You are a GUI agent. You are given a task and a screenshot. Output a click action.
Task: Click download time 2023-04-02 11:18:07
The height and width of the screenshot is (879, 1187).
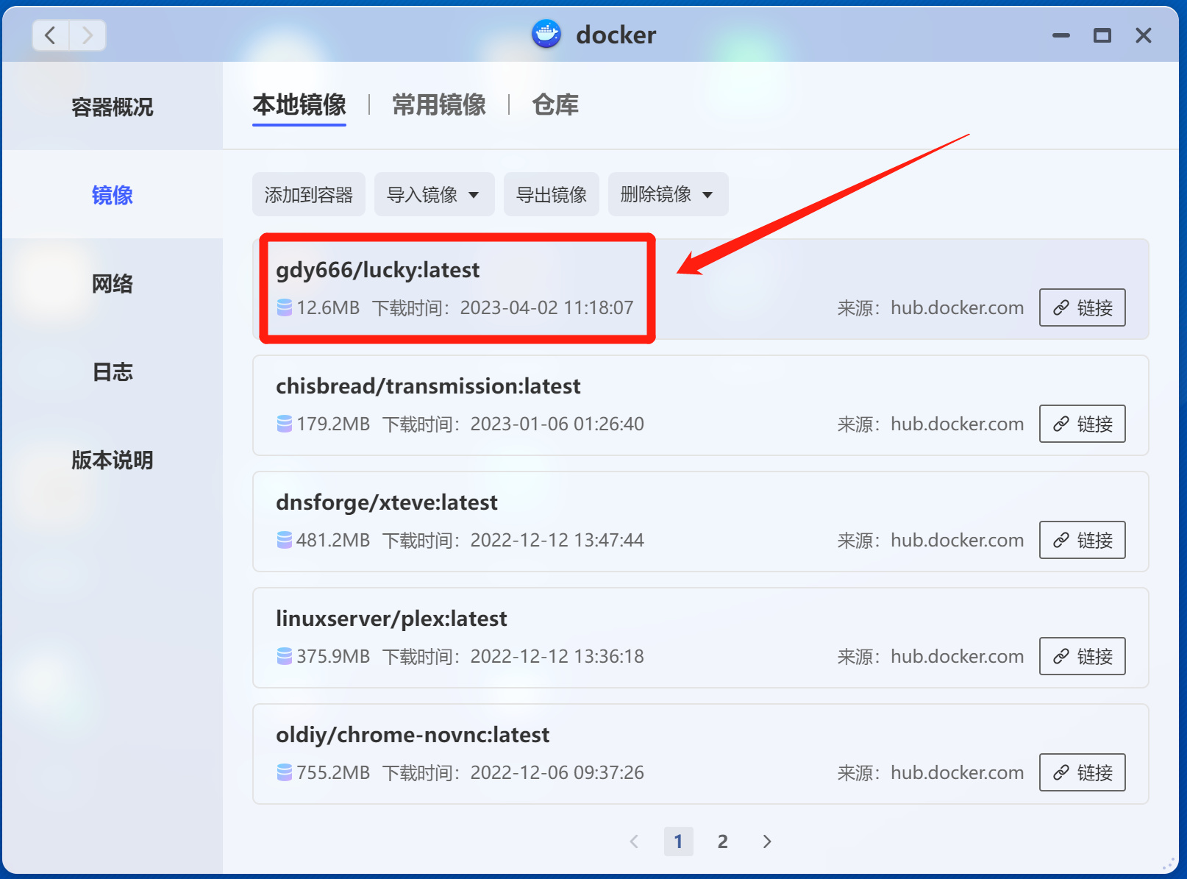coord(547,307)
